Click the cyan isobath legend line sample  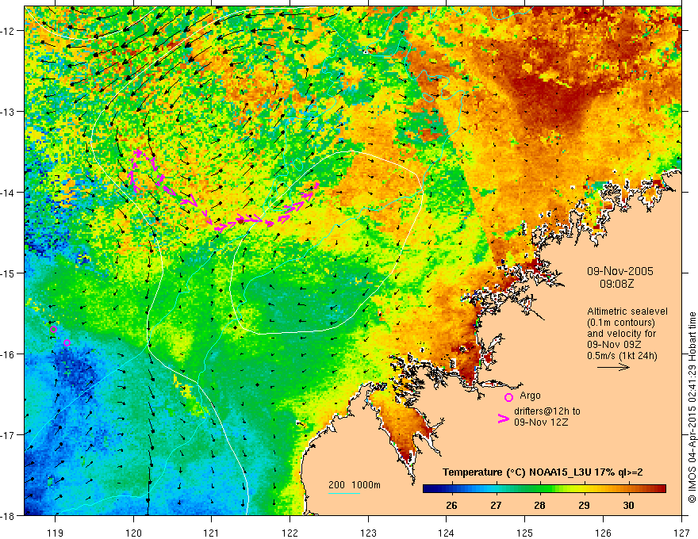point(344,493)
